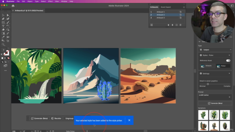
Task: Select the Eraser tool
Action: 3,30
